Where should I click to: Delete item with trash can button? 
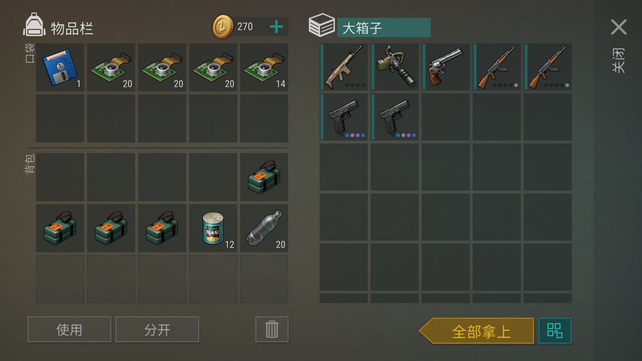point(272,330)
